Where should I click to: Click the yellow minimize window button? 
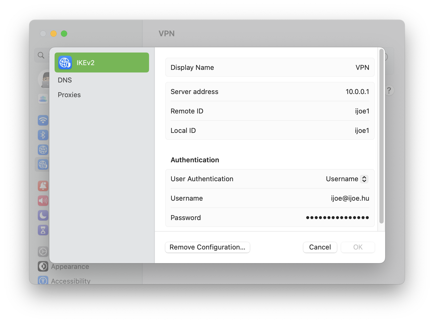[x=54, y=34]
